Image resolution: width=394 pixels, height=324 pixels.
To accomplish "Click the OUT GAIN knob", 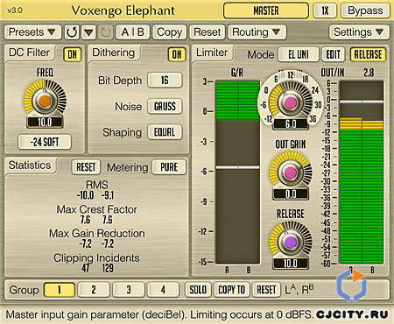I will [291, 173].
